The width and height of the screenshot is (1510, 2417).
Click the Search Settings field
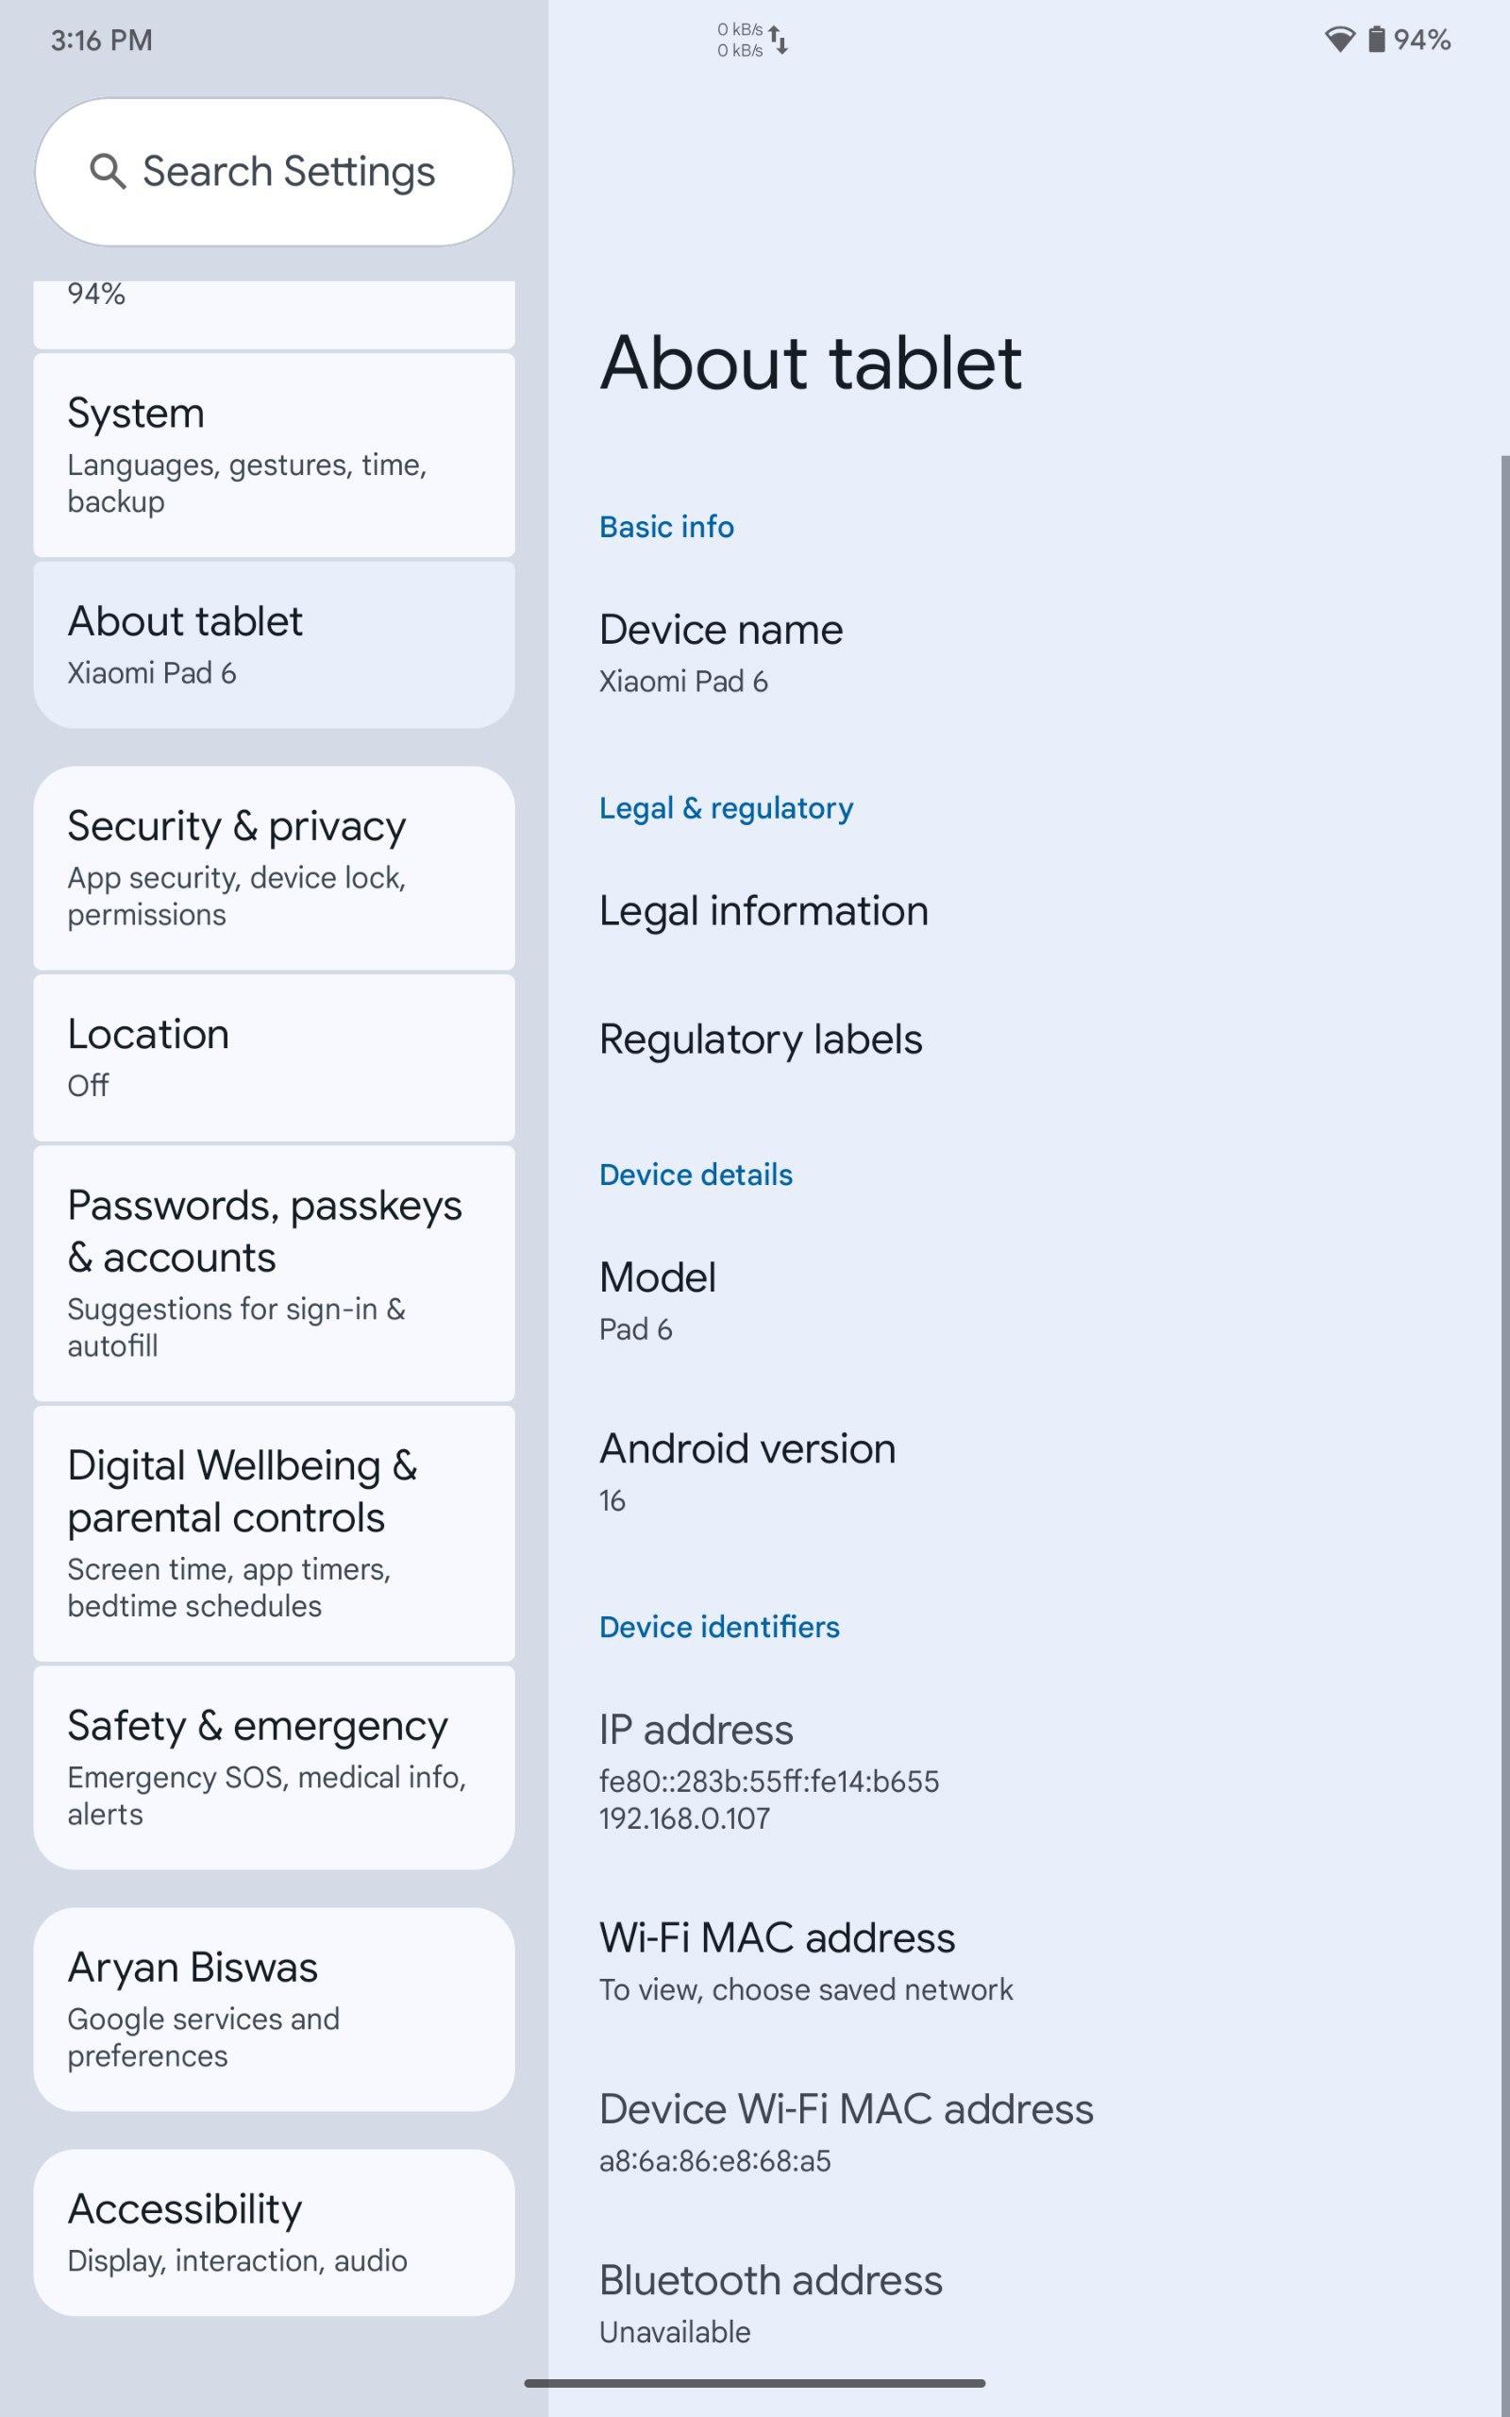point(288,172)
